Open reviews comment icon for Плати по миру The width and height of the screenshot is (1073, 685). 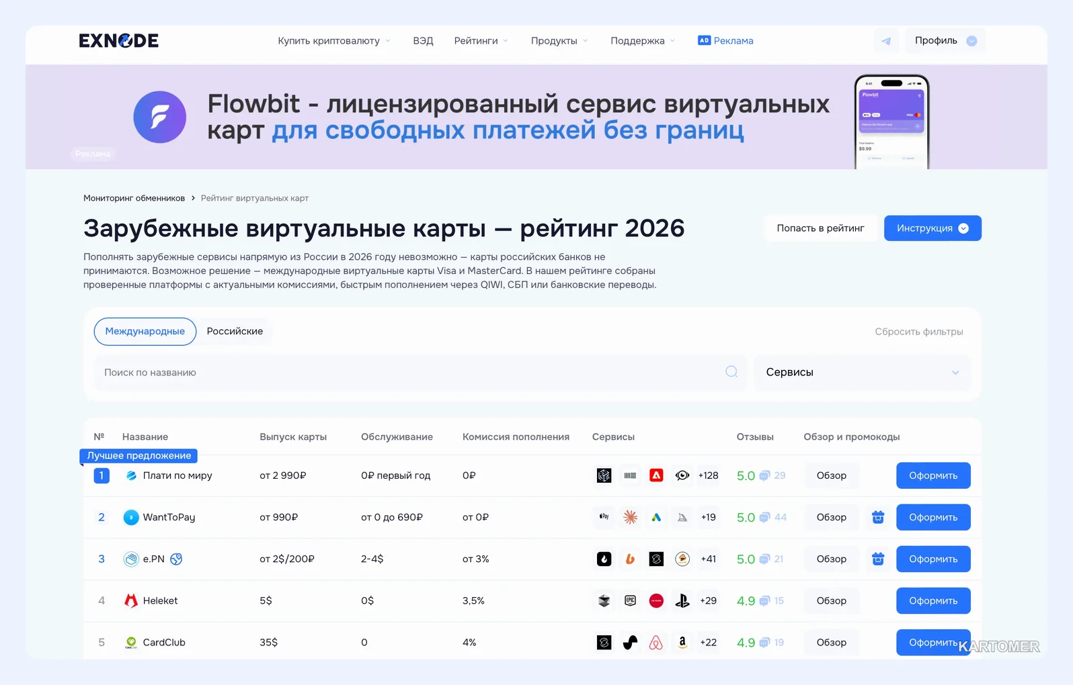click(764, 475)
